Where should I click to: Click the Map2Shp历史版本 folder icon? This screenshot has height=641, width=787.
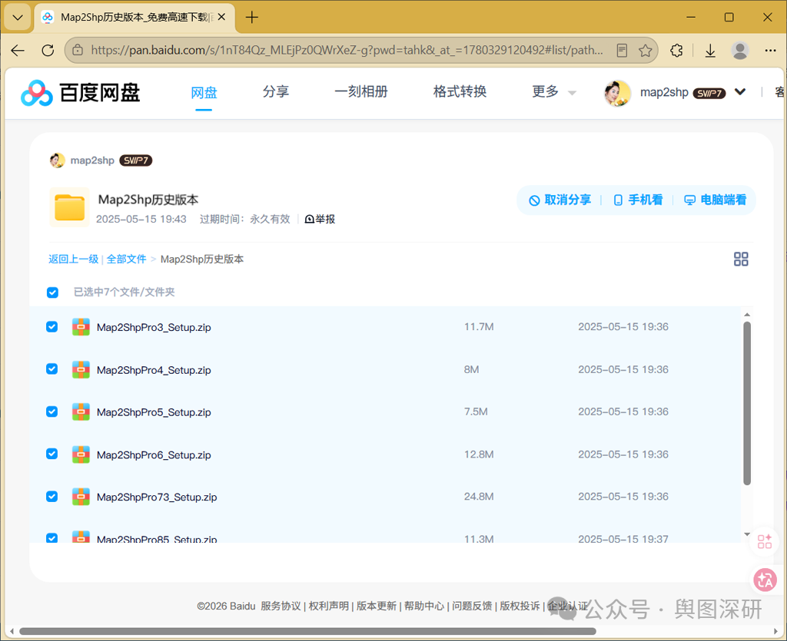tap(69, 207)
